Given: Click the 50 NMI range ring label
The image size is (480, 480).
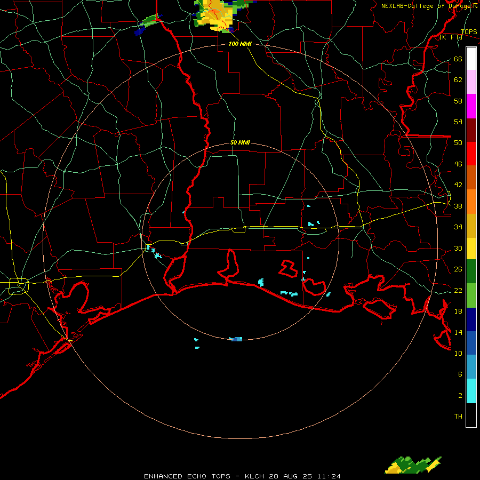Looking at the screenshot, I should (240, 142).
